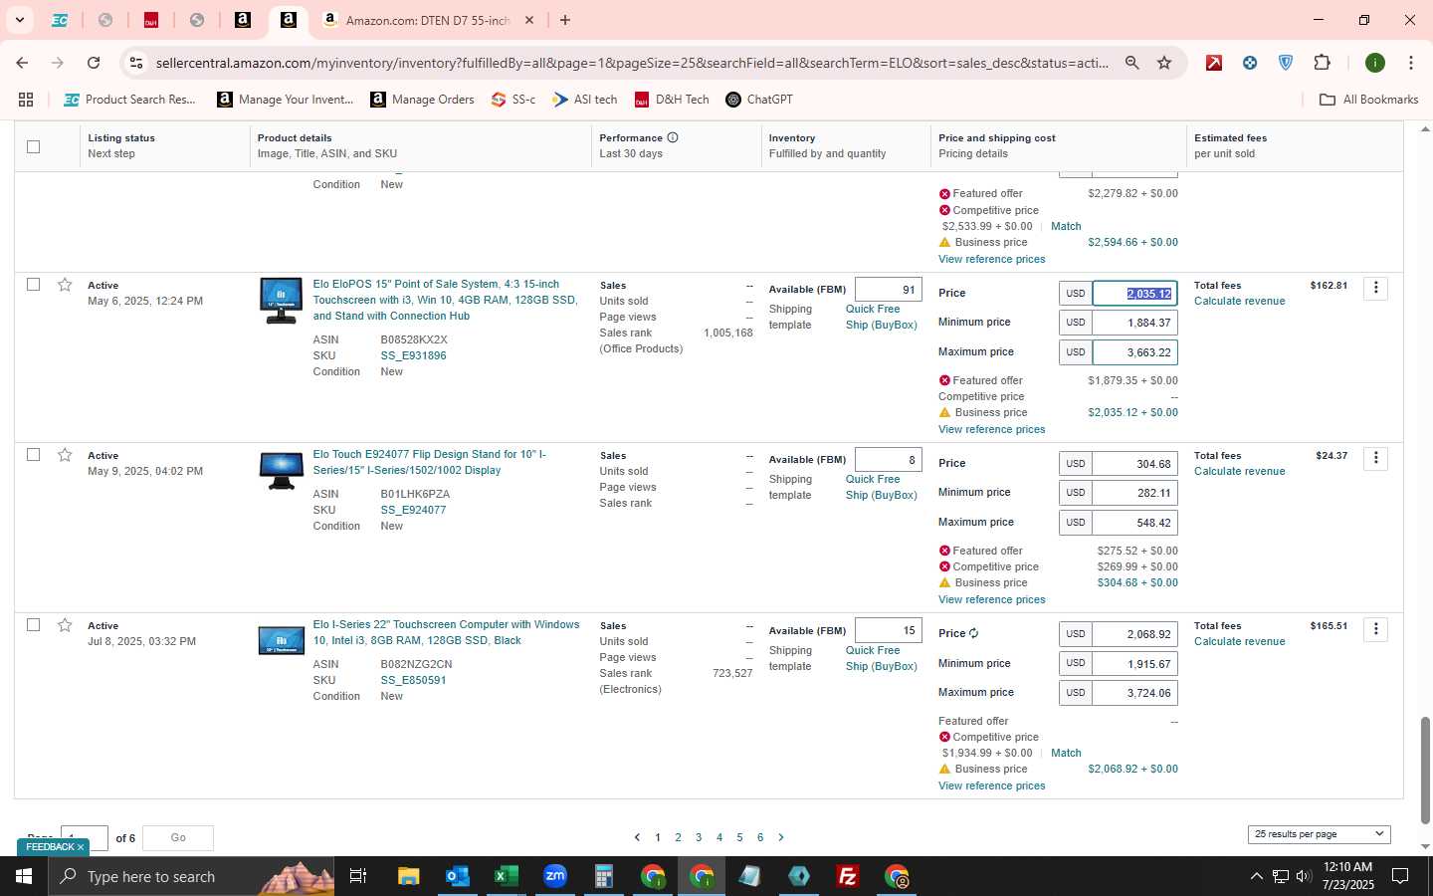Click the Windows Start button

point(24,876)
